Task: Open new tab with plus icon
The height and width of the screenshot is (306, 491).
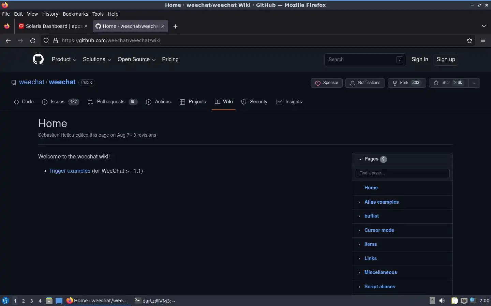Action: pyautogui.click(x=175, y=26)
